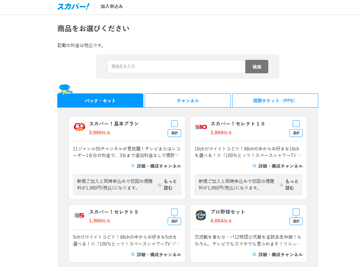Check the checkbox for スカパー!セレクト10
The image size is (362, 267).
[x=296, y=124]
